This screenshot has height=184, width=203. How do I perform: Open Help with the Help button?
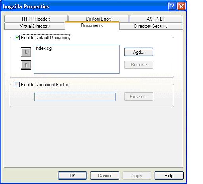click(x=169, y=176)
